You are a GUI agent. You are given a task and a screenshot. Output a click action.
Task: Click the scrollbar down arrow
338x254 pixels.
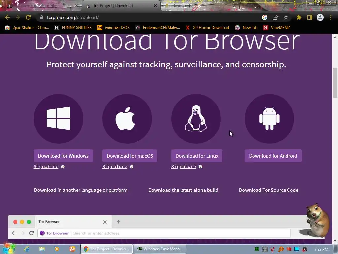335,241
